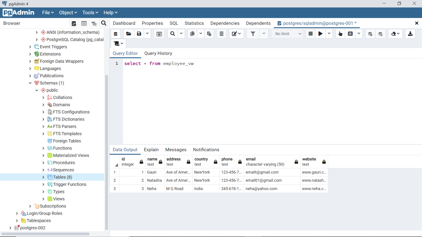Open the search objects dialog via magnifier icon
The width and height of the screenshot is (422, 237).
[104, 23]
